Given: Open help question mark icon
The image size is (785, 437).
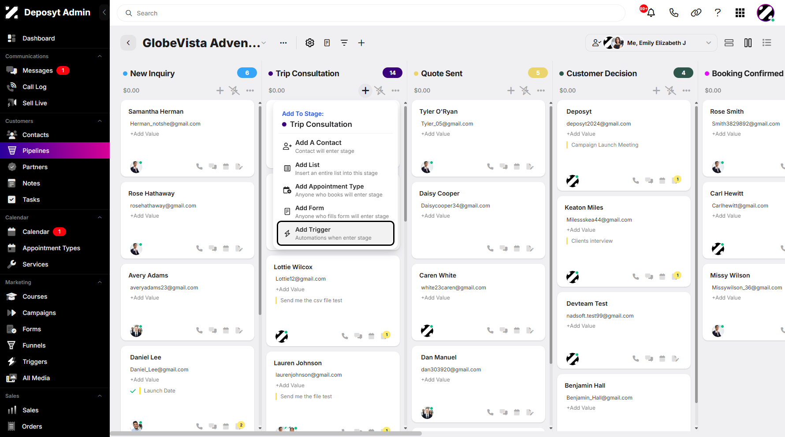Looking at the screenshot, I should [x=718, y=13].
